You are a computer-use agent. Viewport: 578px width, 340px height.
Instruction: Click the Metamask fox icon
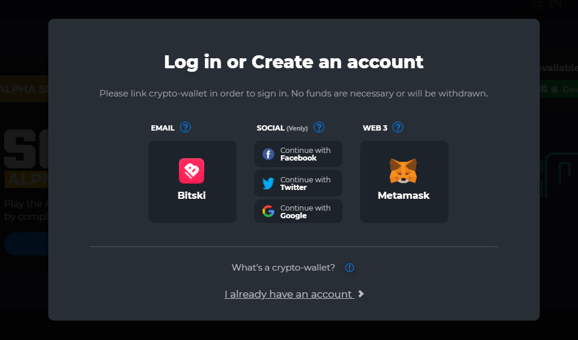(403, 171)
